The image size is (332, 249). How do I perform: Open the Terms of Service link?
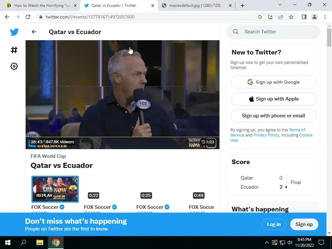[297, 130]
